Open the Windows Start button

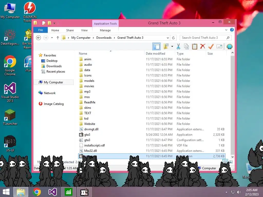point(6,192)
